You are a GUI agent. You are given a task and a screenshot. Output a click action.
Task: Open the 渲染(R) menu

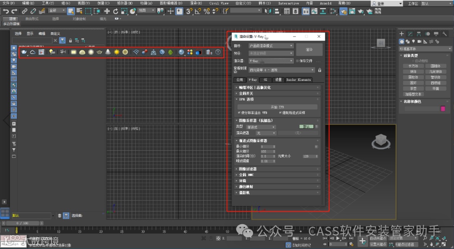[196, 3]
